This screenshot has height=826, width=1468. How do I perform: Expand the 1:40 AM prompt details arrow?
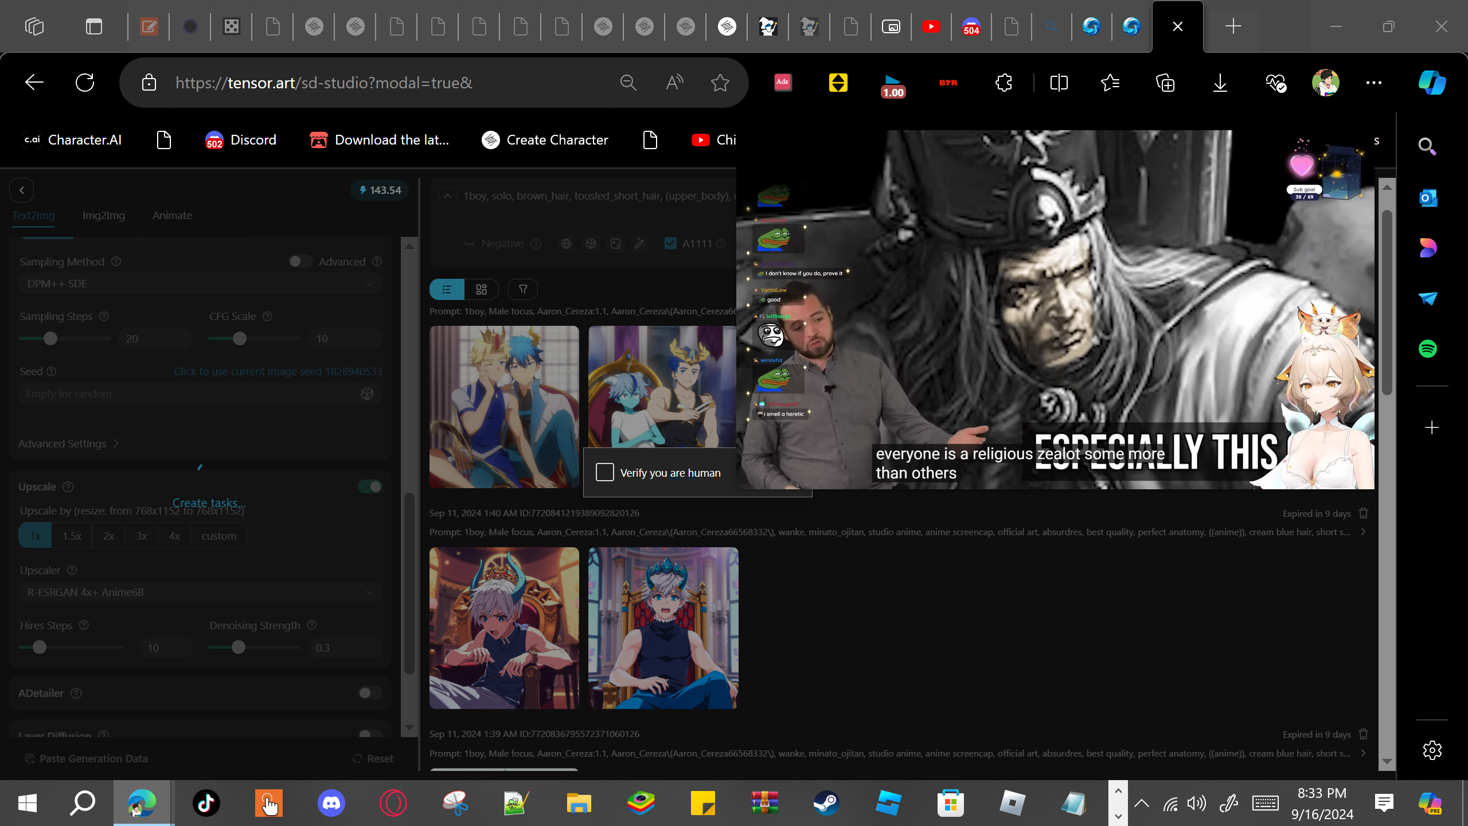click(1363, 532)
